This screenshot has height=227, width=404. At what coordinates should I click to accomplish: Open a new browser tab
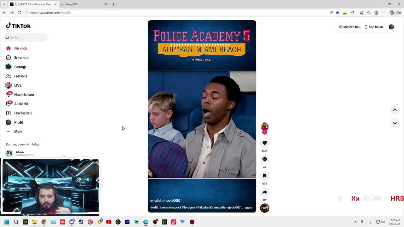click(x=113, y=4)
